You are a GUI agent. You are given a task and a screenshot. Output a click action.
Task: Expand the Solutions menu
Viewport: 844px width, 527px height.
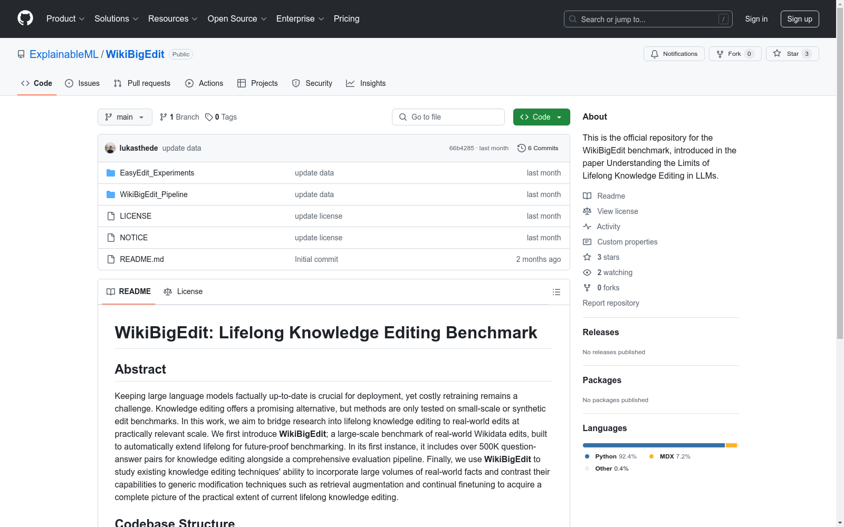point(117,19)
